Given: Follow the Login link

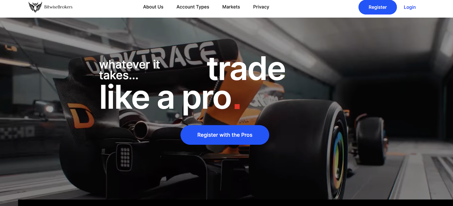Looking at the screenshot, I should click(410, 7).
